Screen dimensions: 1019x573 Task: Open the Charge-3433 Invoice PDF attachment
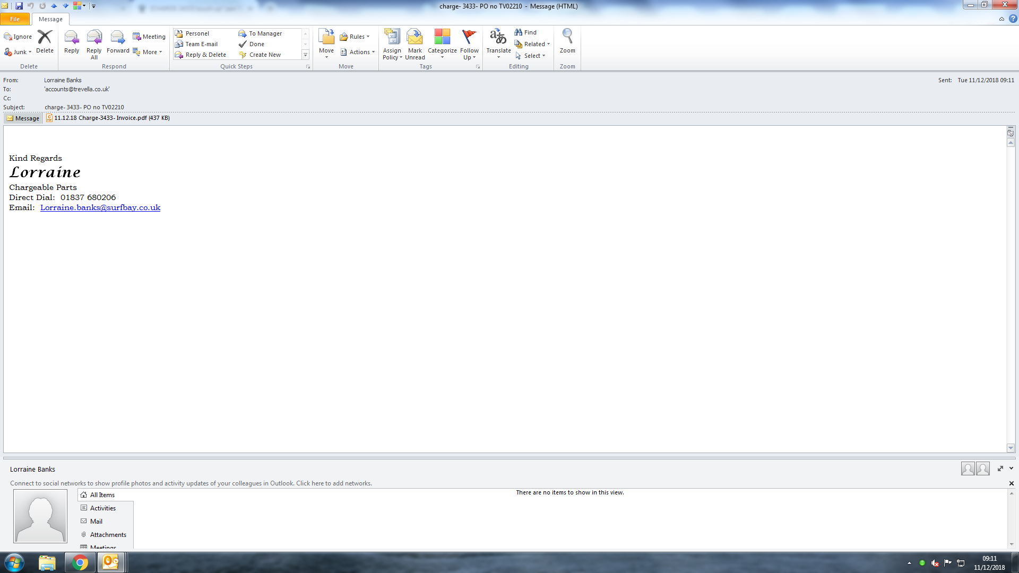[x=111, y=118]
